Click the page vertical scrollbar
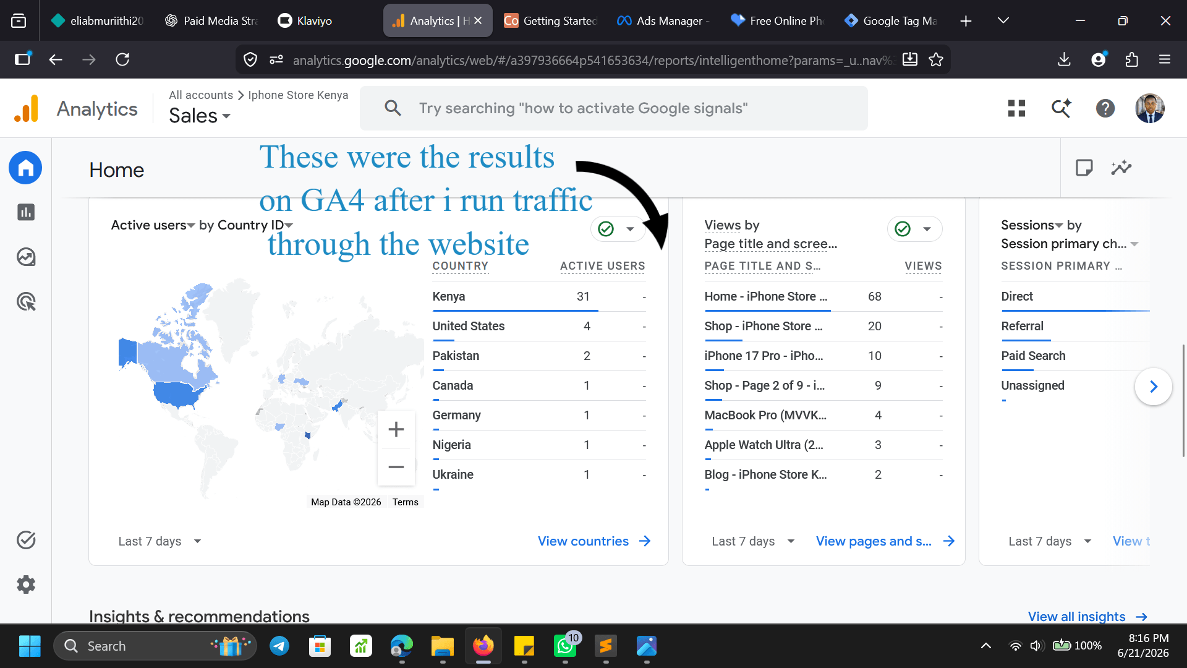The height and width of the screenshot is (668, 1187). 1183,401
